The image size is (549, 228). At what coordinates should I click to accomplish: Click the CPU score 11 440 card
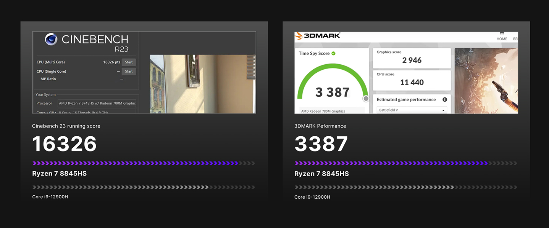[412, 80]
